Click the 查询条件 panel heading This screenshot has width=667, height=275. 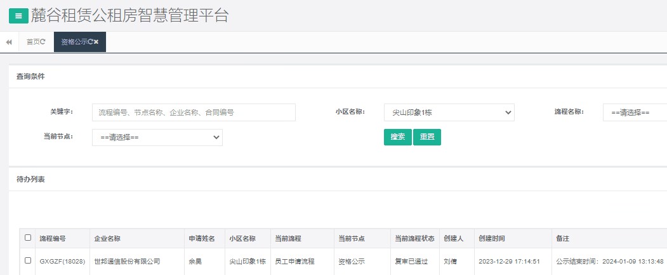pyautogui.click(x=30, y=77)
